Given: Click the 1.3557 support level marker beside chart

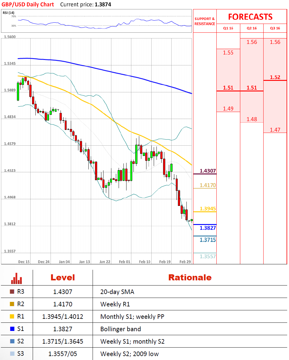Looking at the screenshot, I should pyautogui.click(x=208, y=256).
